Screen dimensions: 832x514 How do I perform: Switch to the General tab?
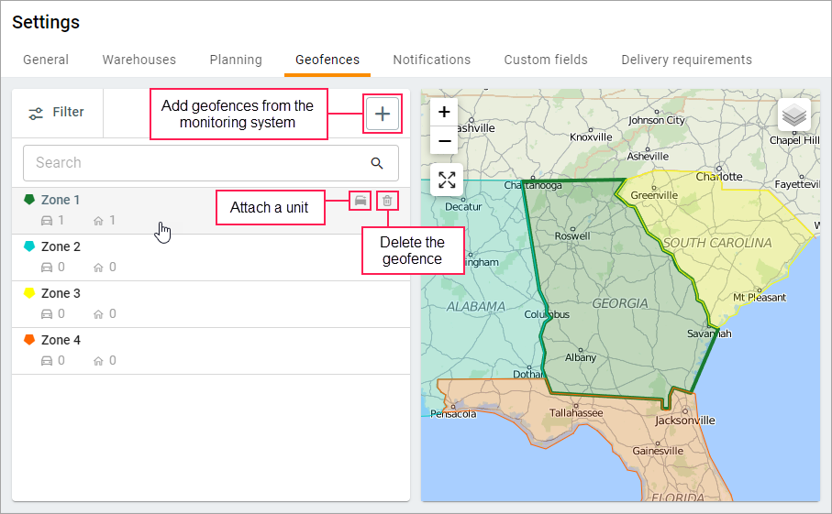(46, 60)
